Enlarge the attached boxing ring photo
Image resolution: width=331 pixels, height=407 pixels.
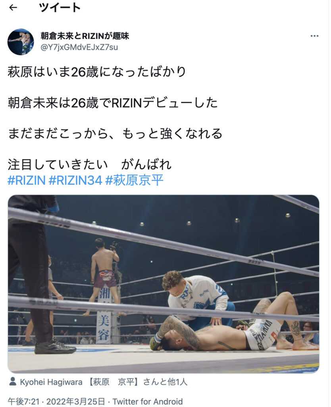[x=164, y=284]
